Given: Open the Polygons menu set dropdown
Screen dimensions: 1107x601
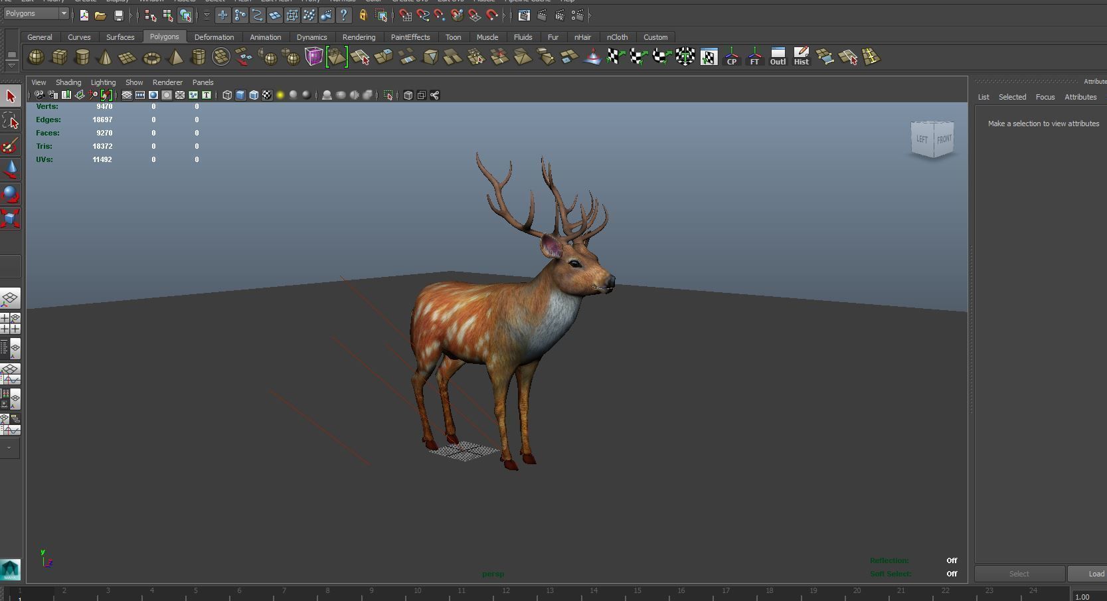Looking at the screenshot, I should click(35, 14).
